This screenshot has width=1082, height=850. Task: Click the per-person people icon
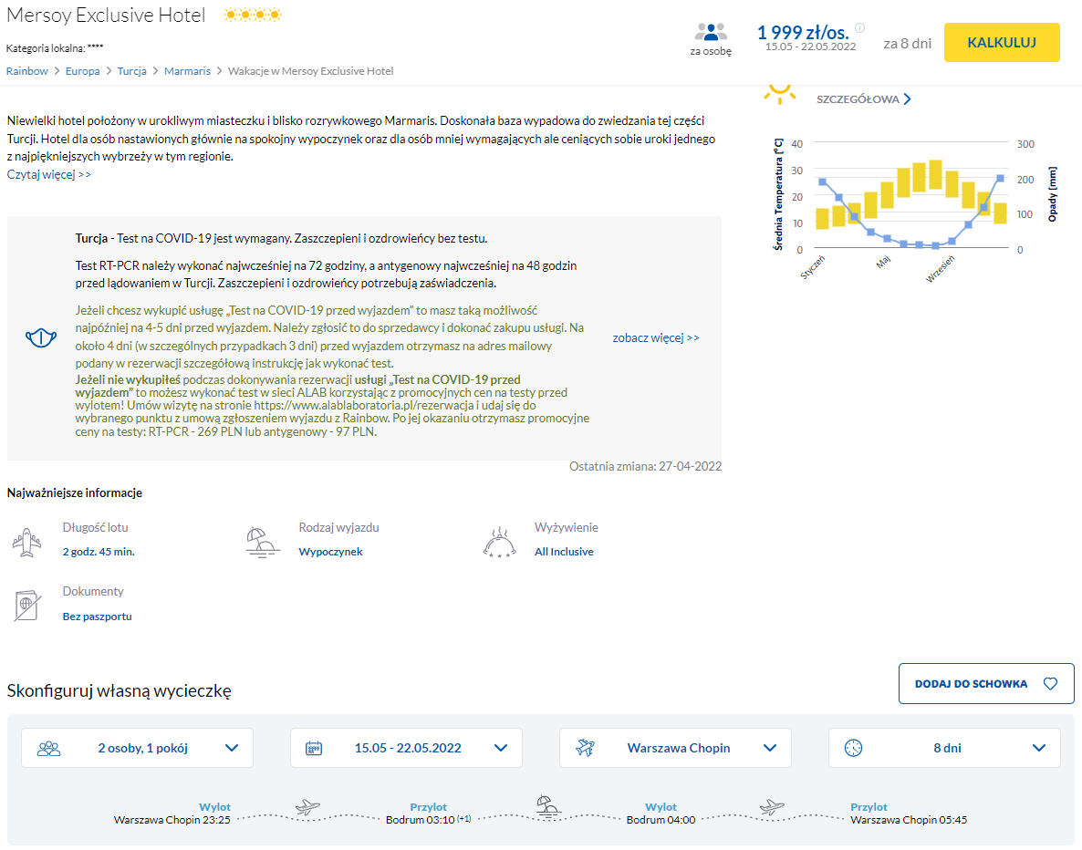[x=711, y=33]
